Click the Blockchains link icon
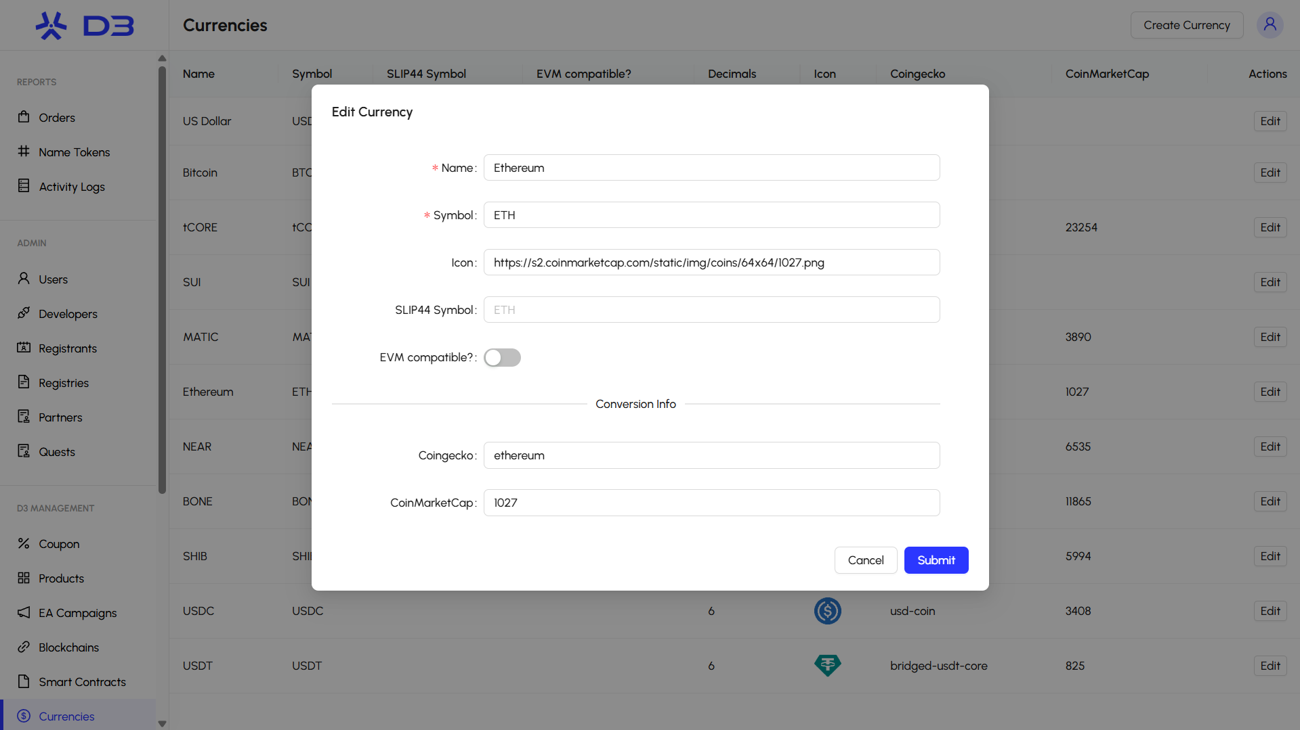1300x730 pixels. pos(24,646)
